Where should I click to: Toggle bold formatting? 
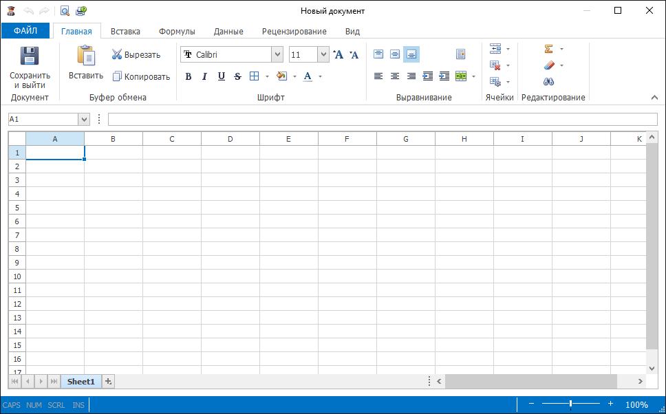(x=188, y=76)
